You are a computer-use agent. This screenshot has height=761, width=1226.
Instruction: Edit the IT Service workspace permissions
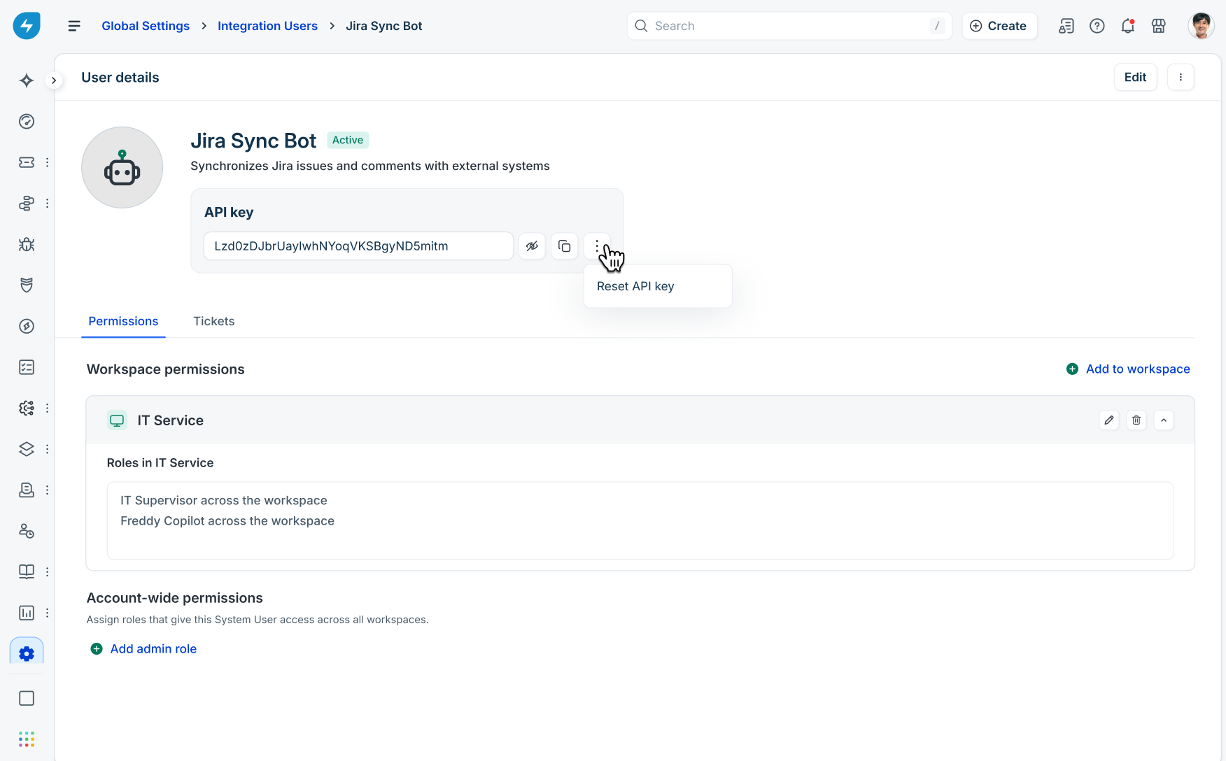(x=1109, y=420)
